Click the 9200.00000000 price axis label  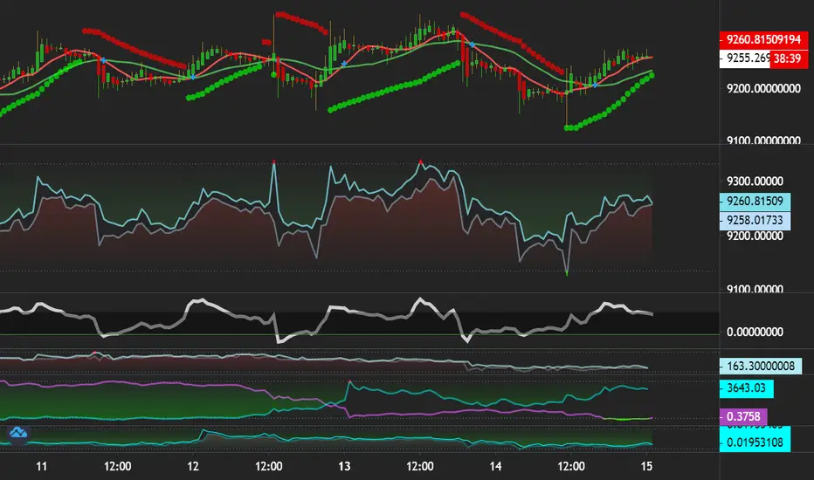coord(763,88)
